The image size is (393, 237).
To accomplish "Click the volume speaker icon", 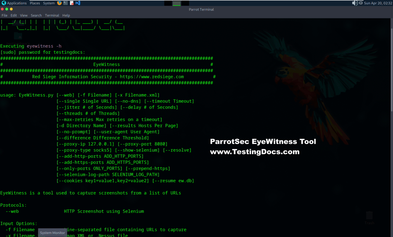I will [x=355, y=3].
